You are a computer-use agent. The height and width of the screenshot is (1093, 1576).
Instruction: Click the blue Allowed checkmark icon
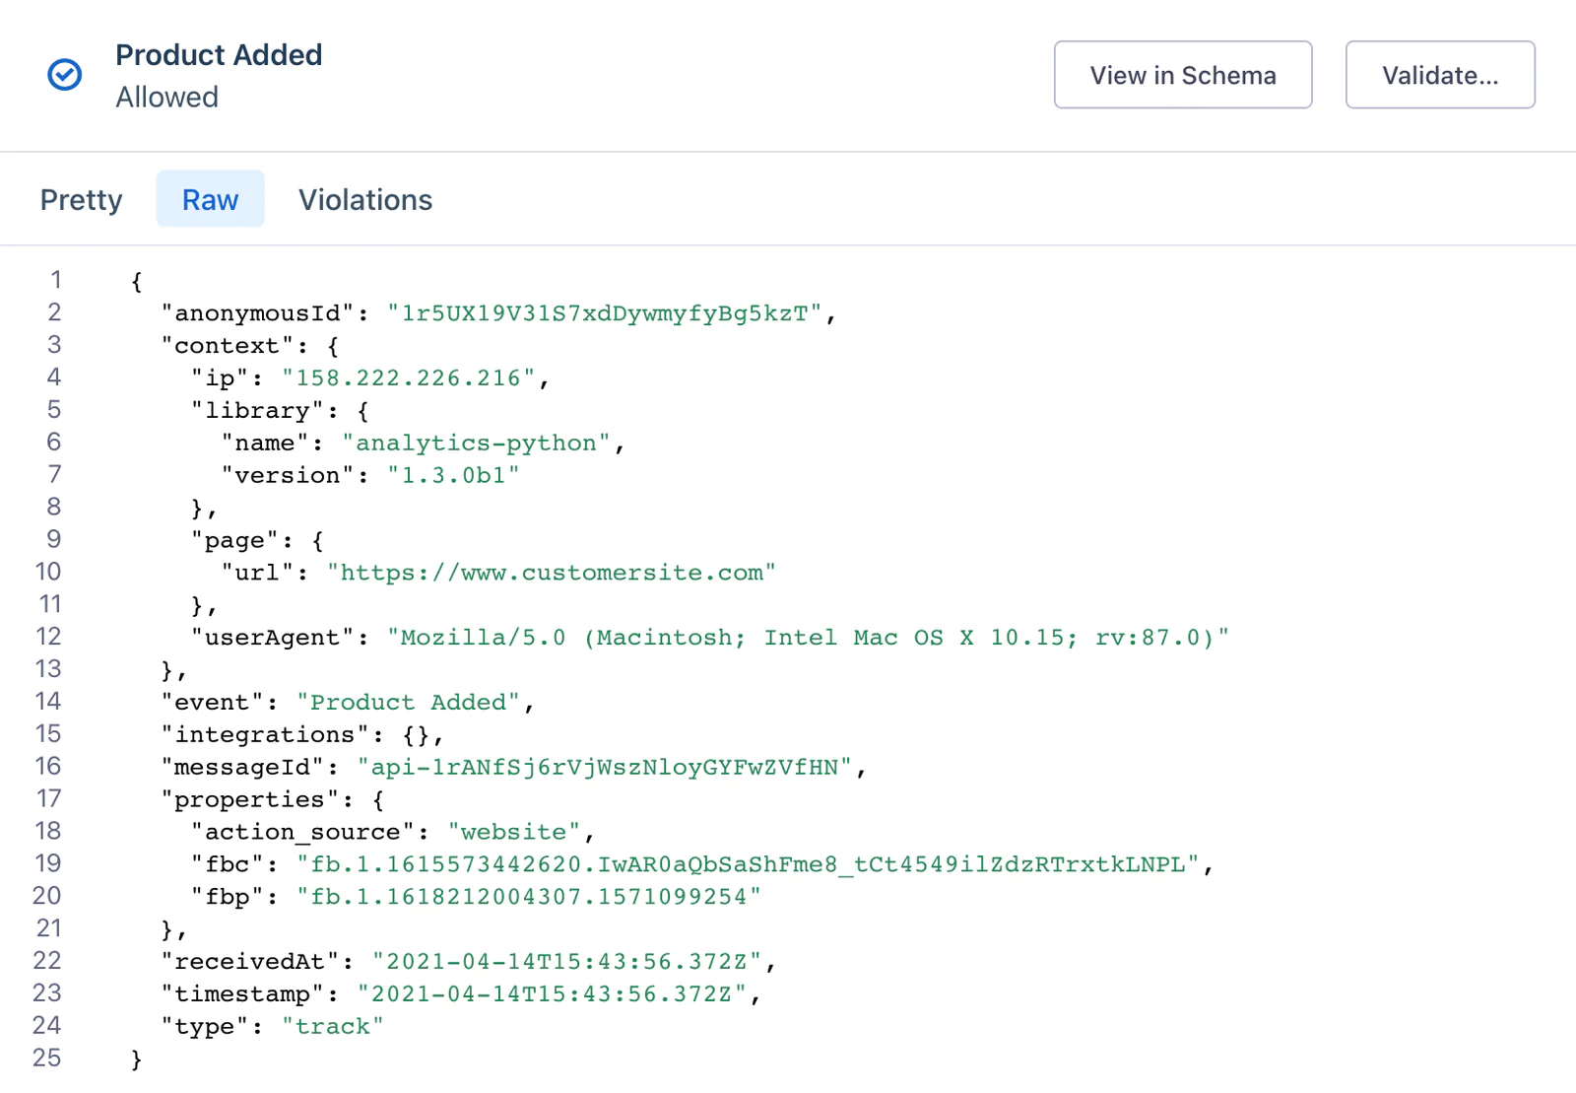tap(64, 74)
